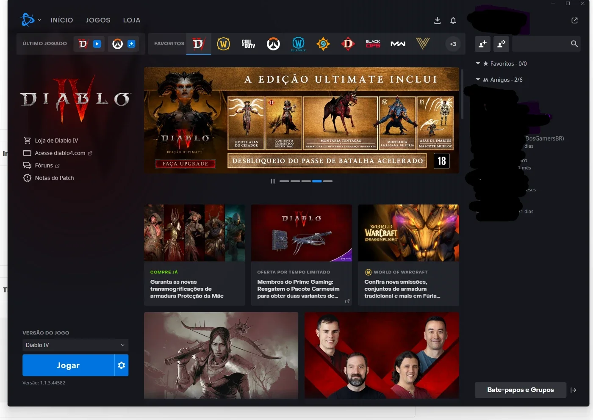Jump to third carousel slide indicator

(x=306, y=181)
